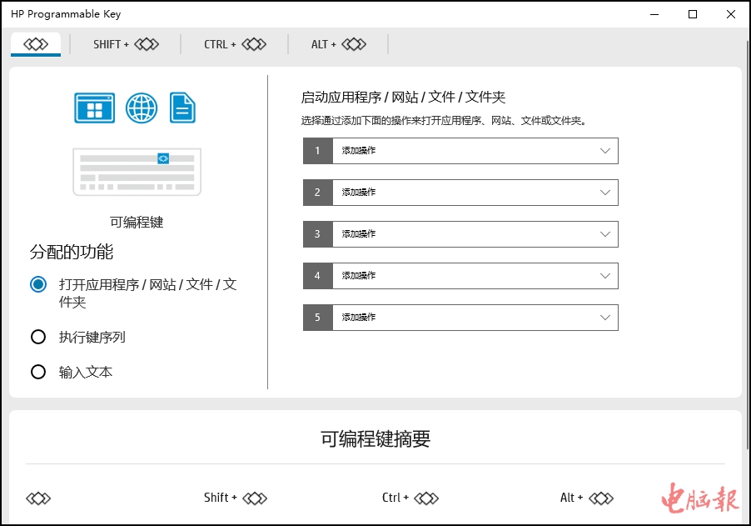Click the application window icon in left panel

tap(95, 108)
